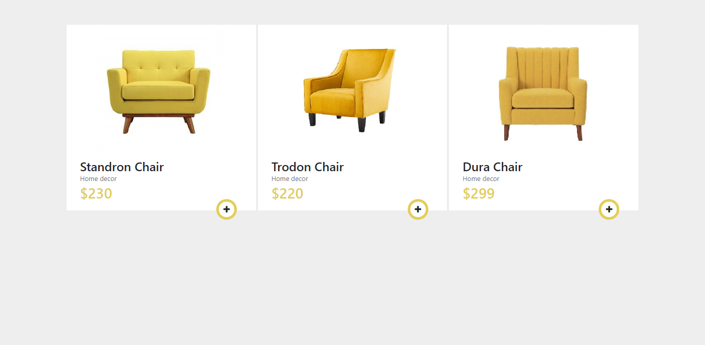The image size is (705, 345).
Task: Click the plus icon on Trodon Chair card
Action: click(x=418, y=209)
